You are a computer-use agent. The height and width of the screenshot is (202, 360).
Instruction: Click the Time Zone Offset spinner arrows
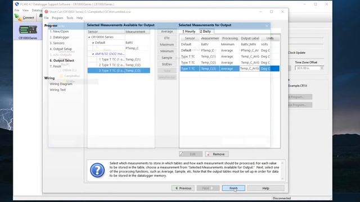[322, 68]
